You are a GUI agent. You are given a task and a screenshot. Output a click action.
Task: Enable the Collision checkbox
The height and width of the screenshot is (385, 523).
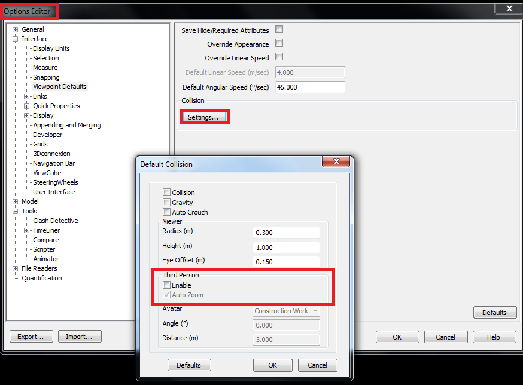(166, 192)
